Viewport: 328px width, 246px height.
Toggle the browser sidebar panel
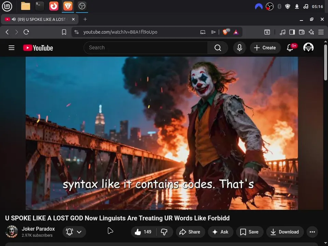coord(292,32)
